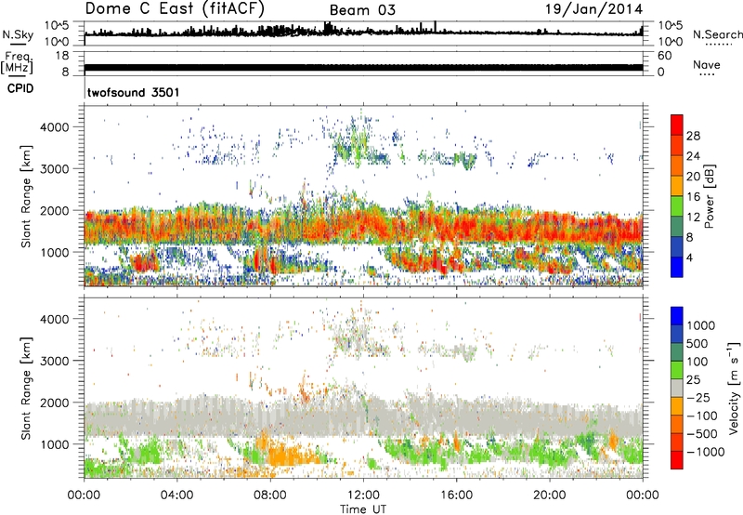Click the 'Time UT' axis label

(x=363, y=508)
